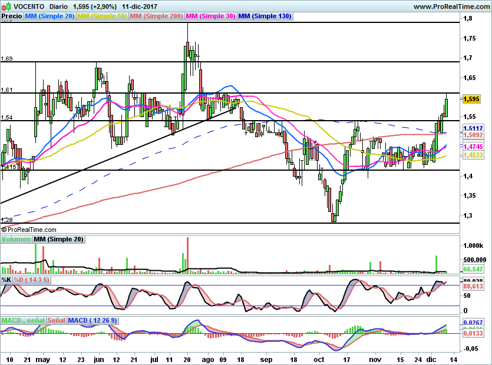Click the nov label on time axis
492x365 pixels.
[x=375, y=360]
